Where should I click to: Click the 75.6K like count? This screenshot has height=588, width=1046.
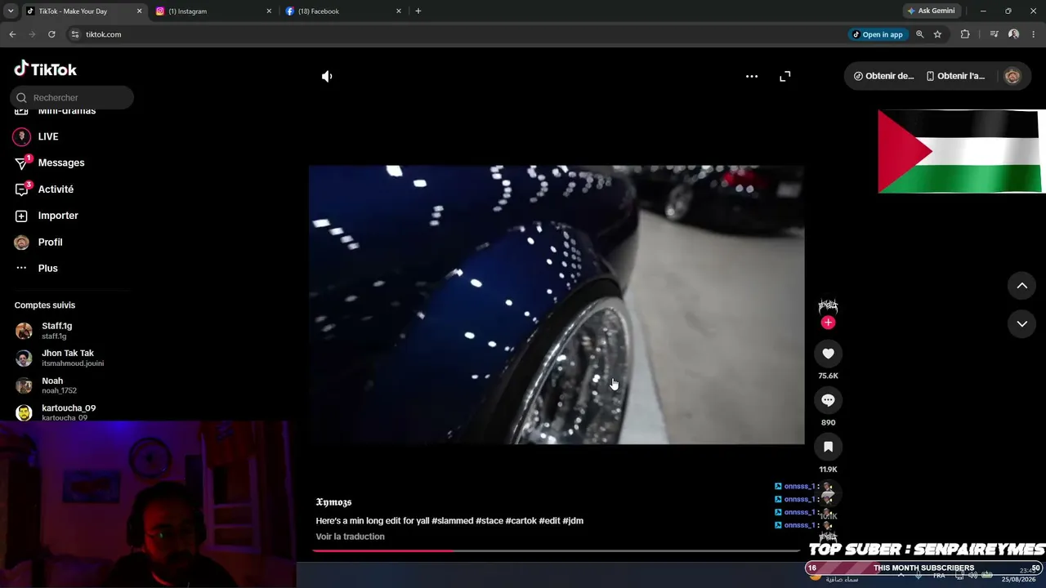click(x=828, y=376)
